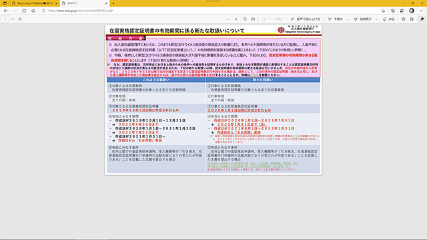Zoom in with the plus icon

[236, 19]
